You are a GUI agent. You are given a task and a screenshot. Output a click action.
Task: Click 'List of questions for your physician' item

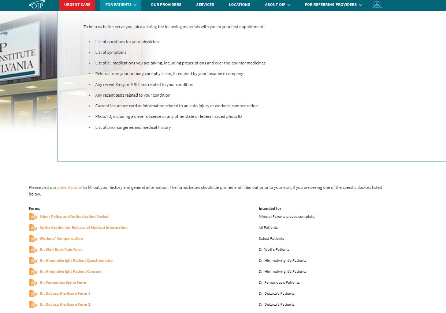click(x=127, y=42)
